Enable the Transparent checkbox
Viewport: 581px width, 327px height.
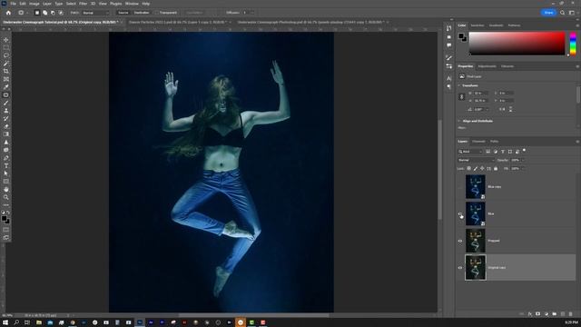(157, 13)
